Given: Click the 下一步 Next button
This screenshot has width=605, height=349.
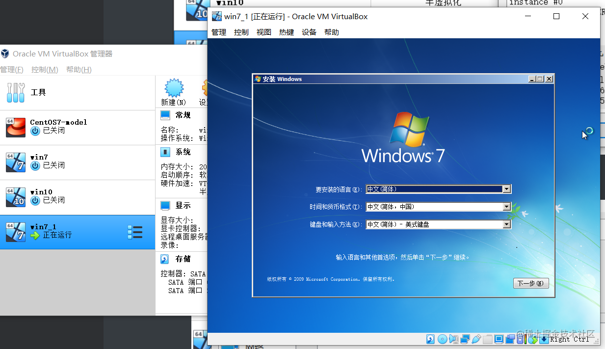Looking at the screenshot, I should 530,283.
